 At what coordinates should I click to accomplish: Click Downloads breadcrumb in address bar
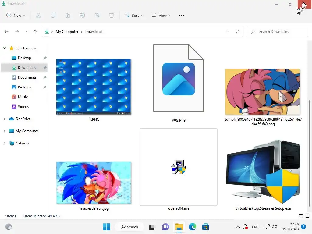tap(94, 32)
